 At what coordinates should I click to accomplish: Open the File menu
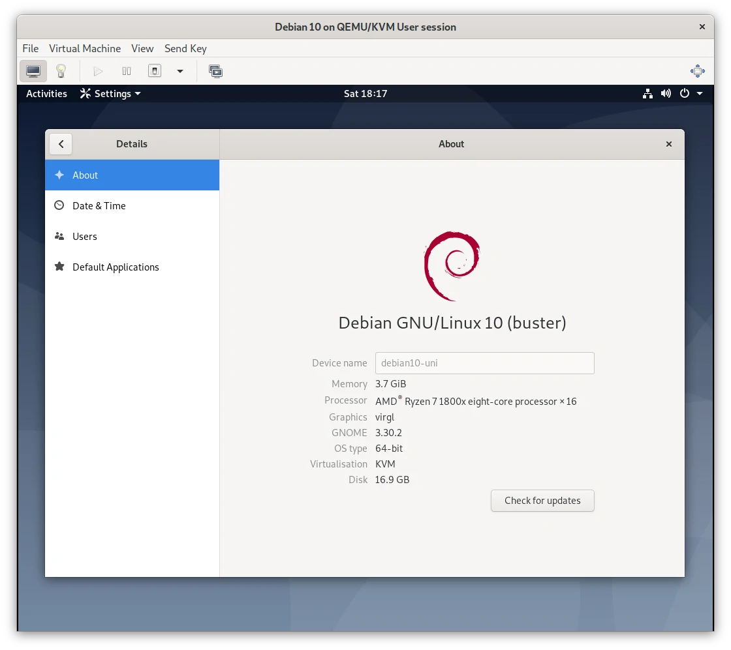click(31, 48)
